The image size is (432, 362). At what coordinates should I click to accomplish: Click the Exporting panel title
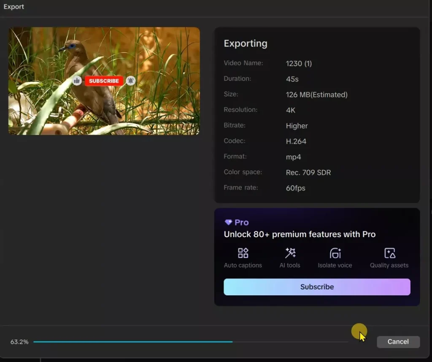click(x=246, y=43)
